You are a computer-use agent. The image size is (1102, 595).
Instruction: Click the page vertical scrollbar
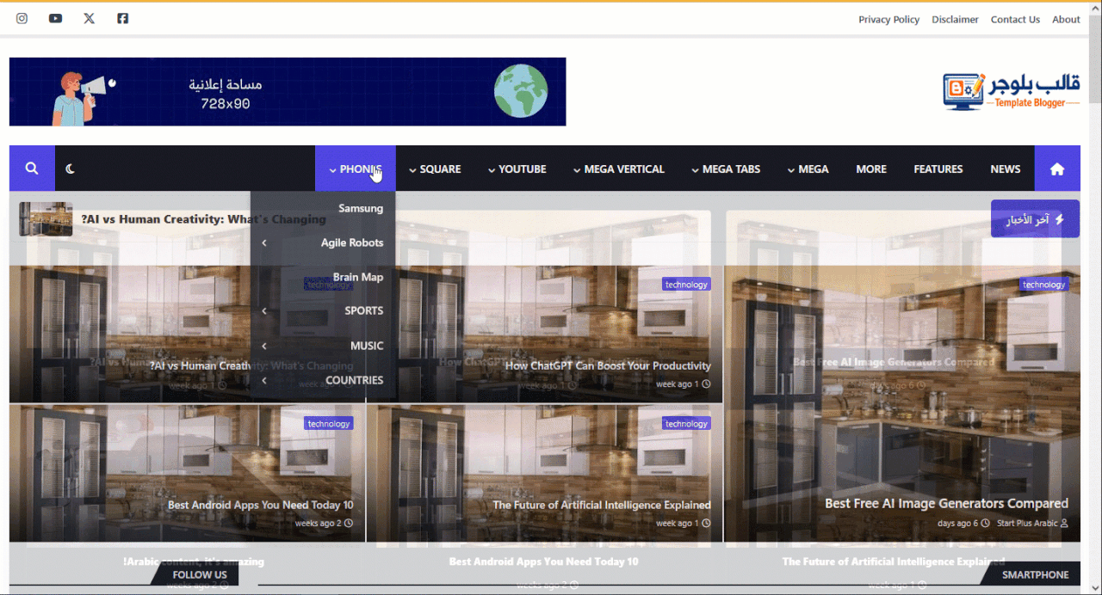(x=1095, y=297)
